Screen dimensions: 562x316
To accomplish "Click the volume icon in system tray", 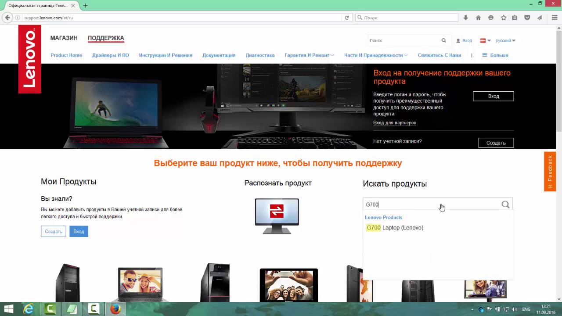I will pyautogui.click(x=514, y=309).
